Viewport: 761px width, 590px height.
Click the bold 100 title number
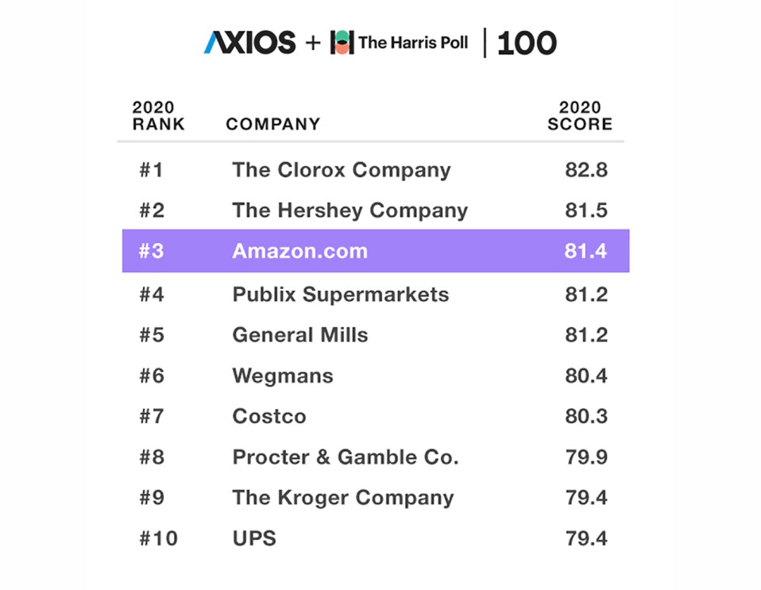pos(527,43)
